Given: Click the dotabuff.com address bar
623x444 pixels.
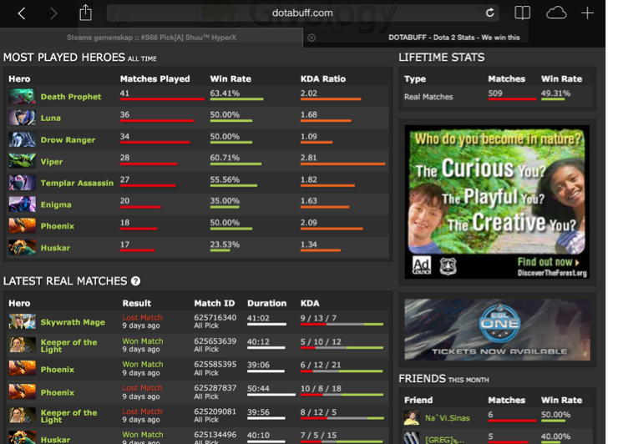Looking at the screenshot, I should click(301, 13).
